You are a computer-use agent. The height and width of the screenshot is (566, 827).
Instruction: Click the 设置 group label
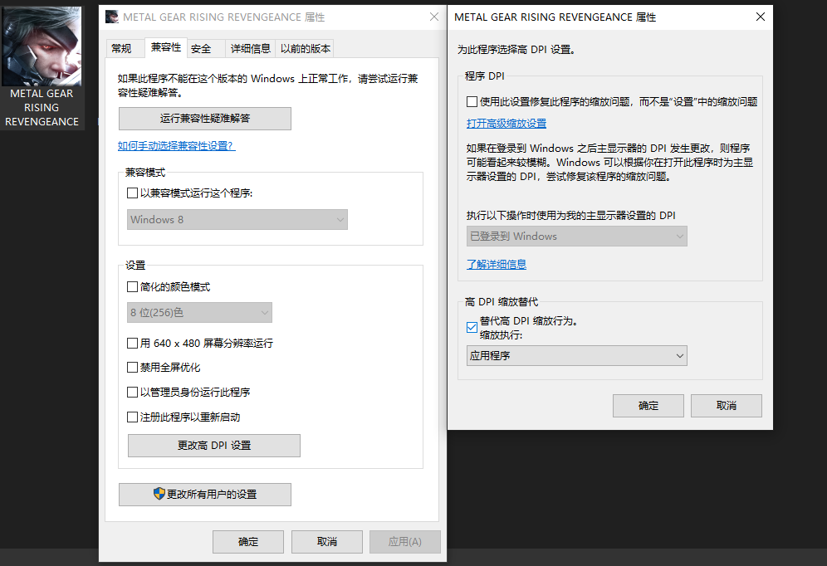tap(135, 265)
